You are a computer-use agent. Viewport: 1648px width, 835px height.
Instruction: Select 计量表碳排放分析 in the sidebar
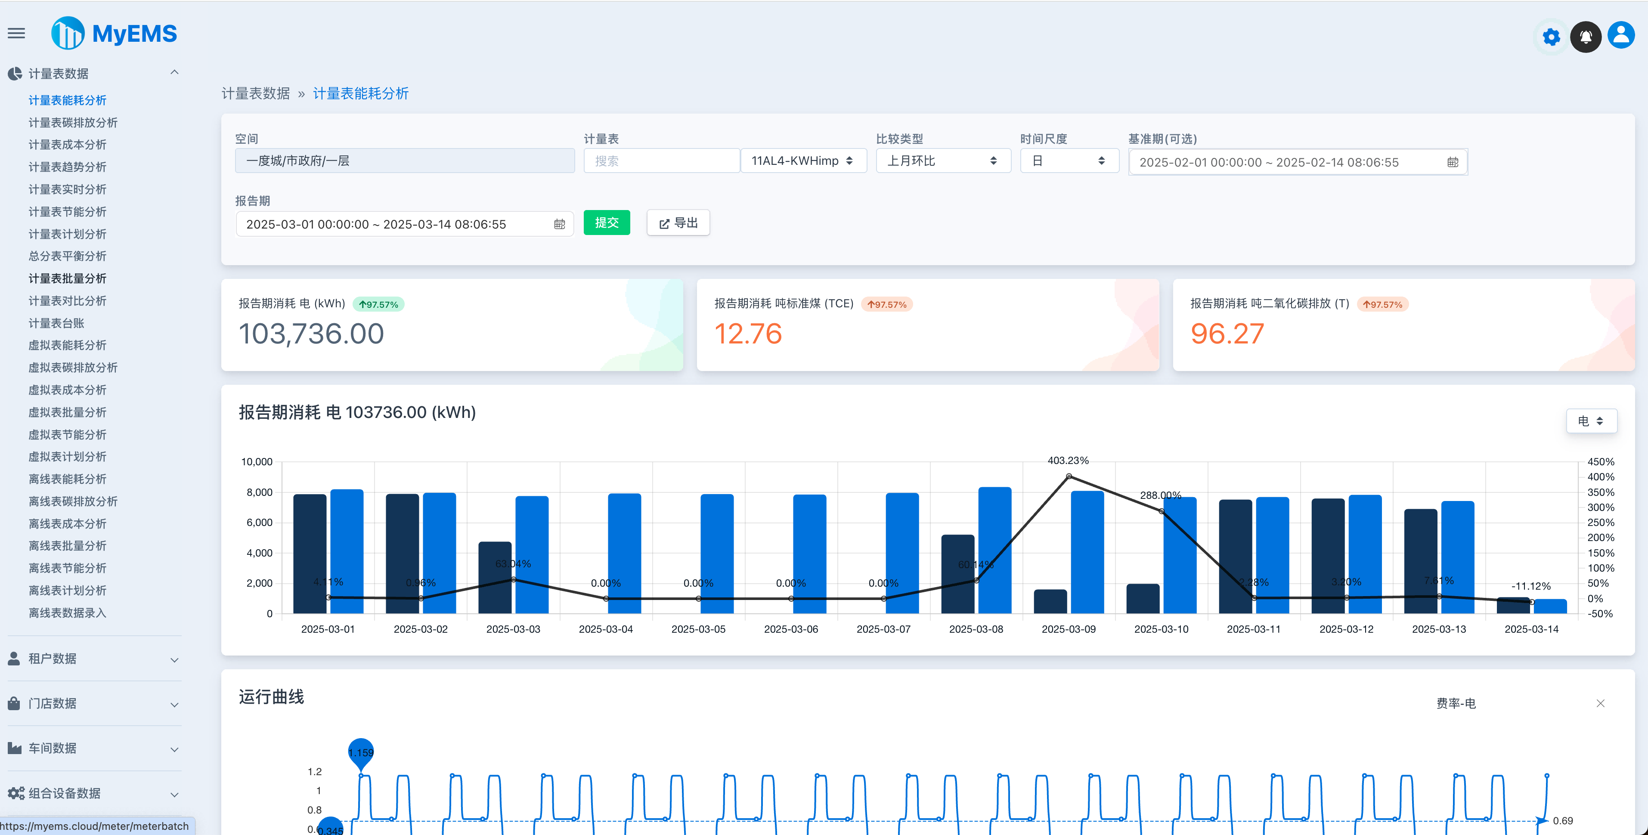(72, 122)
